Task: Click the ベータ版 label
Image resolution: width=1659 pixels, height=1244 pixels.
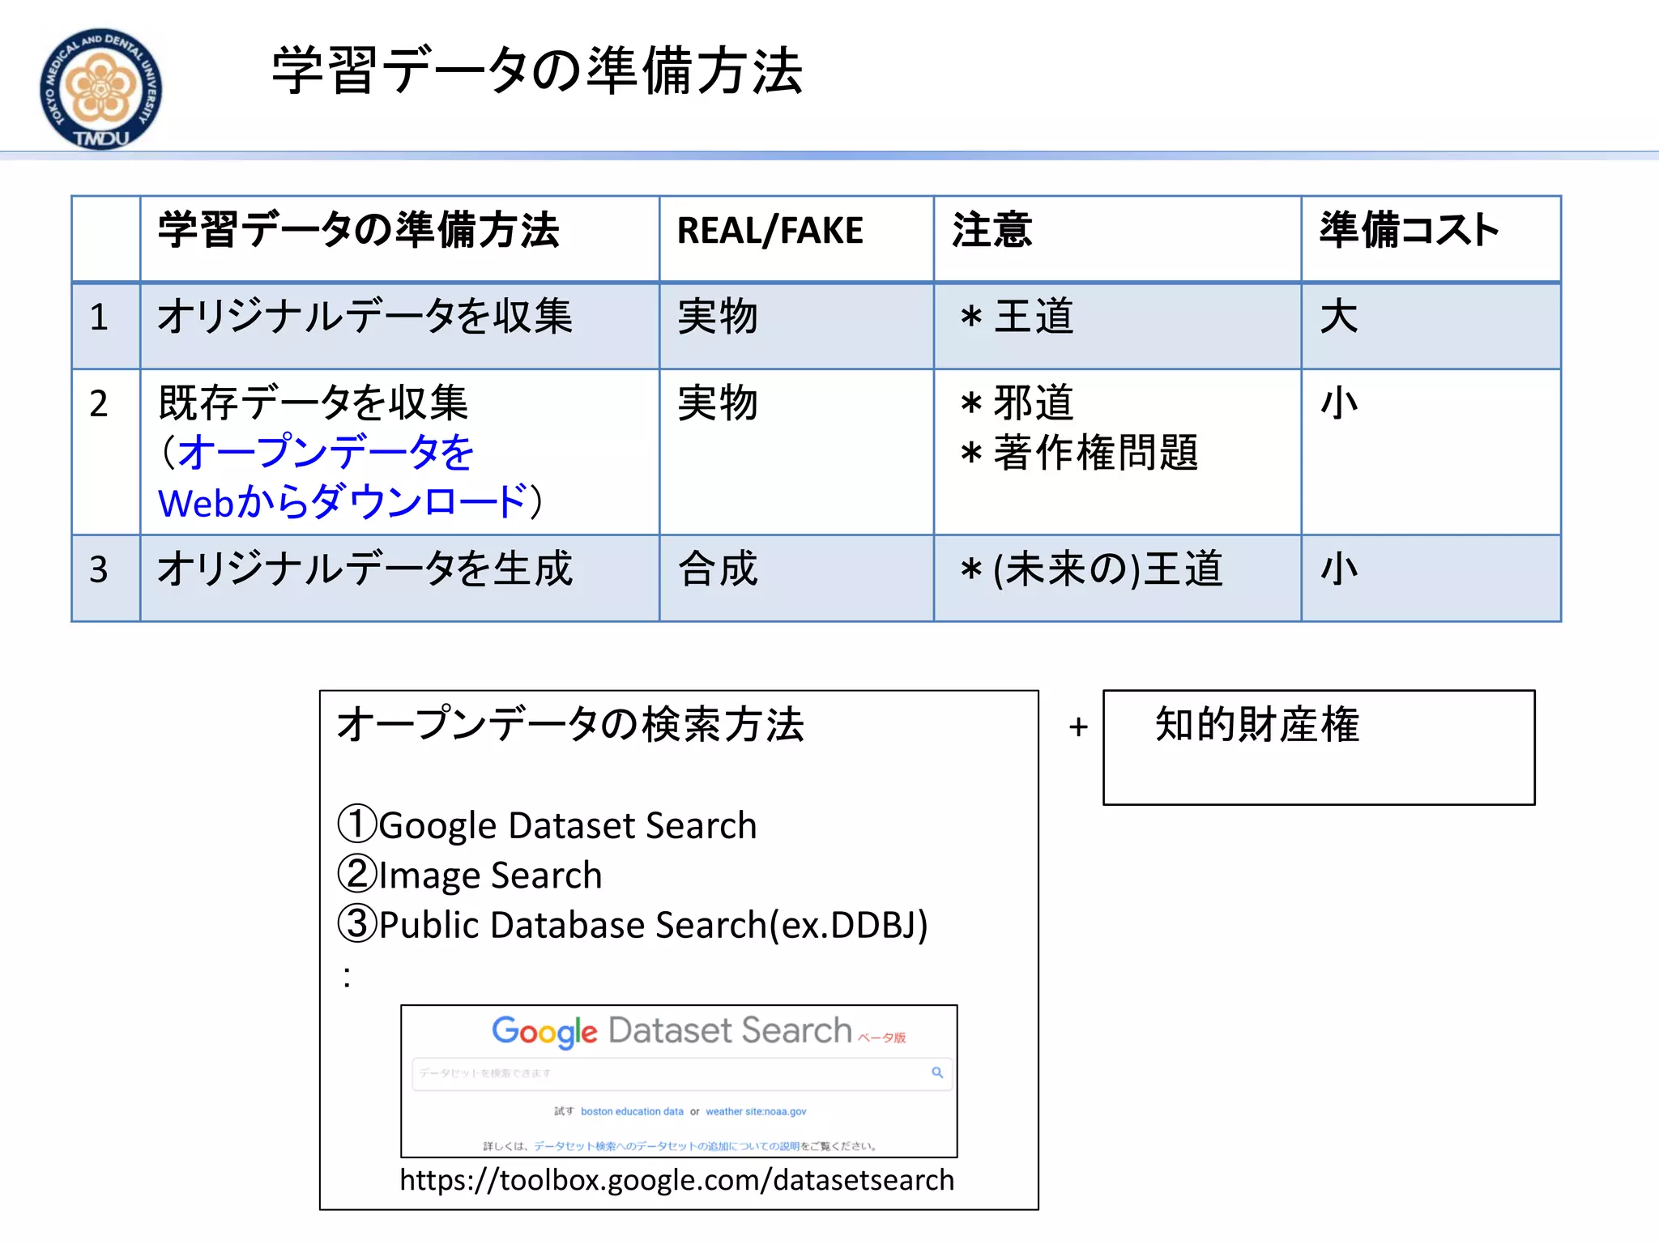Action: pos(882,1037)
